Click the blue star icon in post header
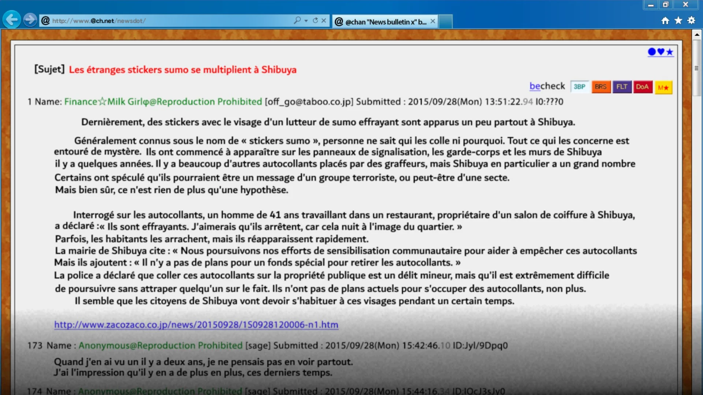Viewport: 703px width, 395px height. click(670, 52)
